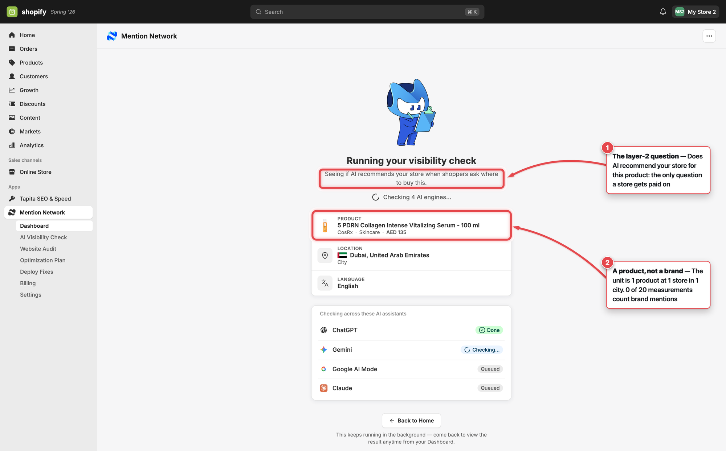Click the Analytics bar chart icon
The height and width of the screenshot is (451, 726).
click(x=12, y=145)
